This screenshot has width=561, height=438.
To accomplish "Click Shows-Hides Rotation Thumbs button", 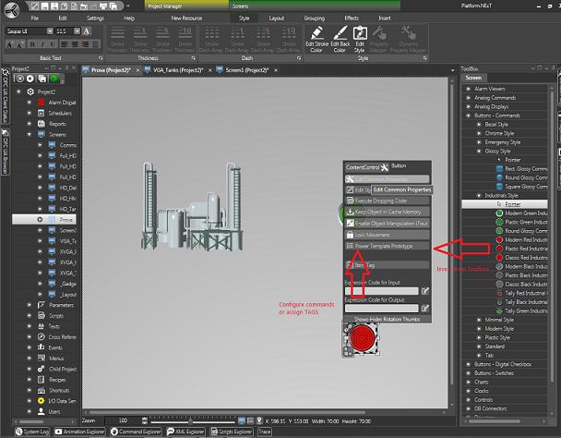I will tap(386, 319).
